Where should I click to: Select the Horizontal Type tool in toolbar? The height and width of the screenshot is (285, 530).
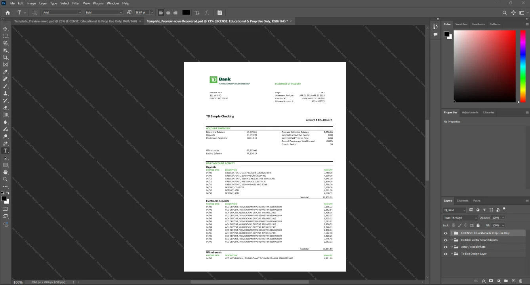tap(5, 151)
